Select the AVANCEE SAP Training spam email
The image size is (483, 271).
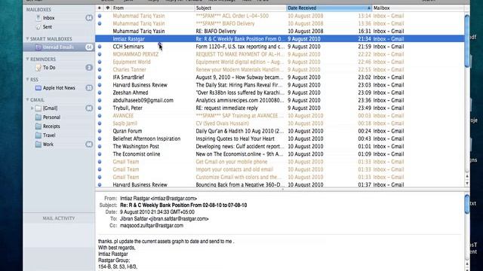280,115
